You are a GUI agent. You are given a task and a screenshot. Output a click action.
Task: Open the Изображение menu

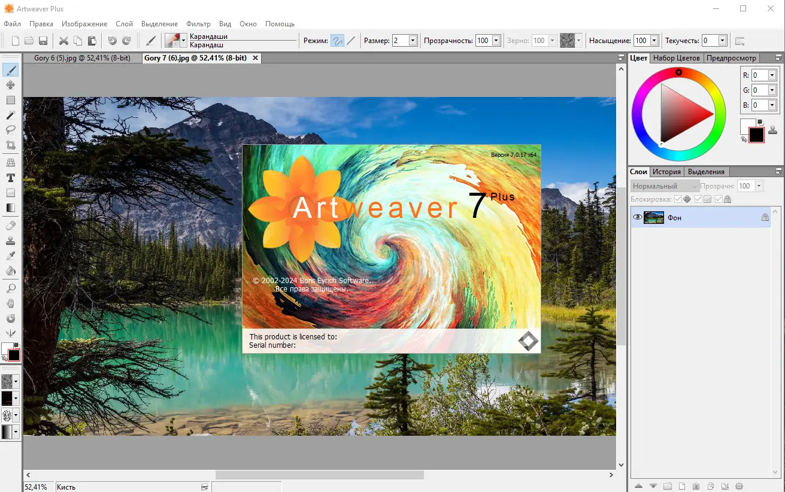click(x=84, y=24)
